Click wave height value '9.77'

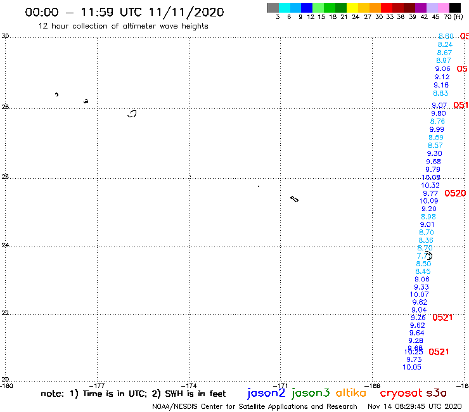[x=430, y=193]
